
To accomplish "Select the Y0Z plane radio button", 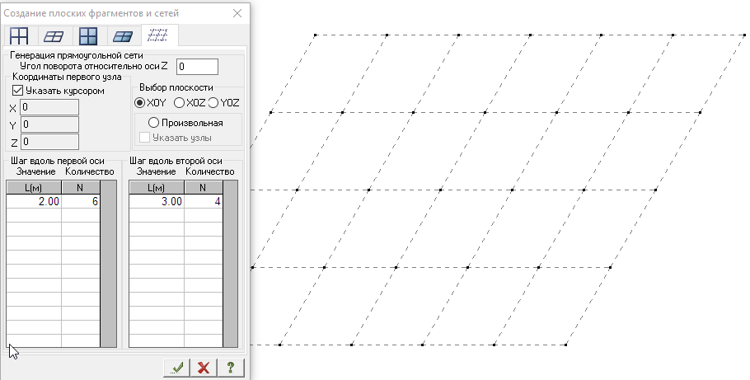I will point(213,102).
